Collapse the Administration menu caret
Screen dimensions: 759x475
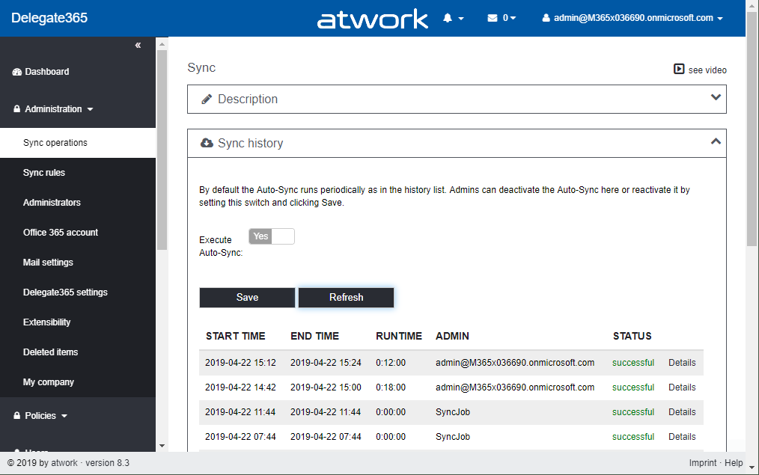(x=90, y=109)
